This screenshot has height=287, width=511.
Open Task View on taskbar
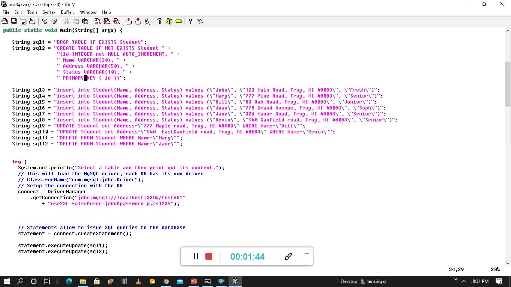tap(47, 281)
